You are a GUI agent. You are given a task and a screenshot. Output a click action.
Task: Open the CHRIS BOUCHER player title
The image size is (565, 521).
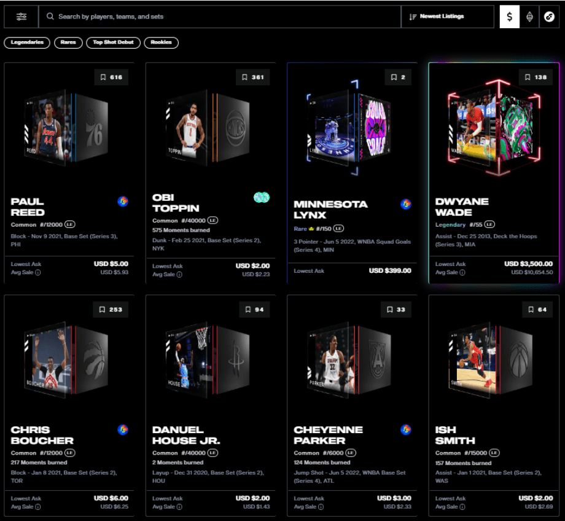coord(42,435)
